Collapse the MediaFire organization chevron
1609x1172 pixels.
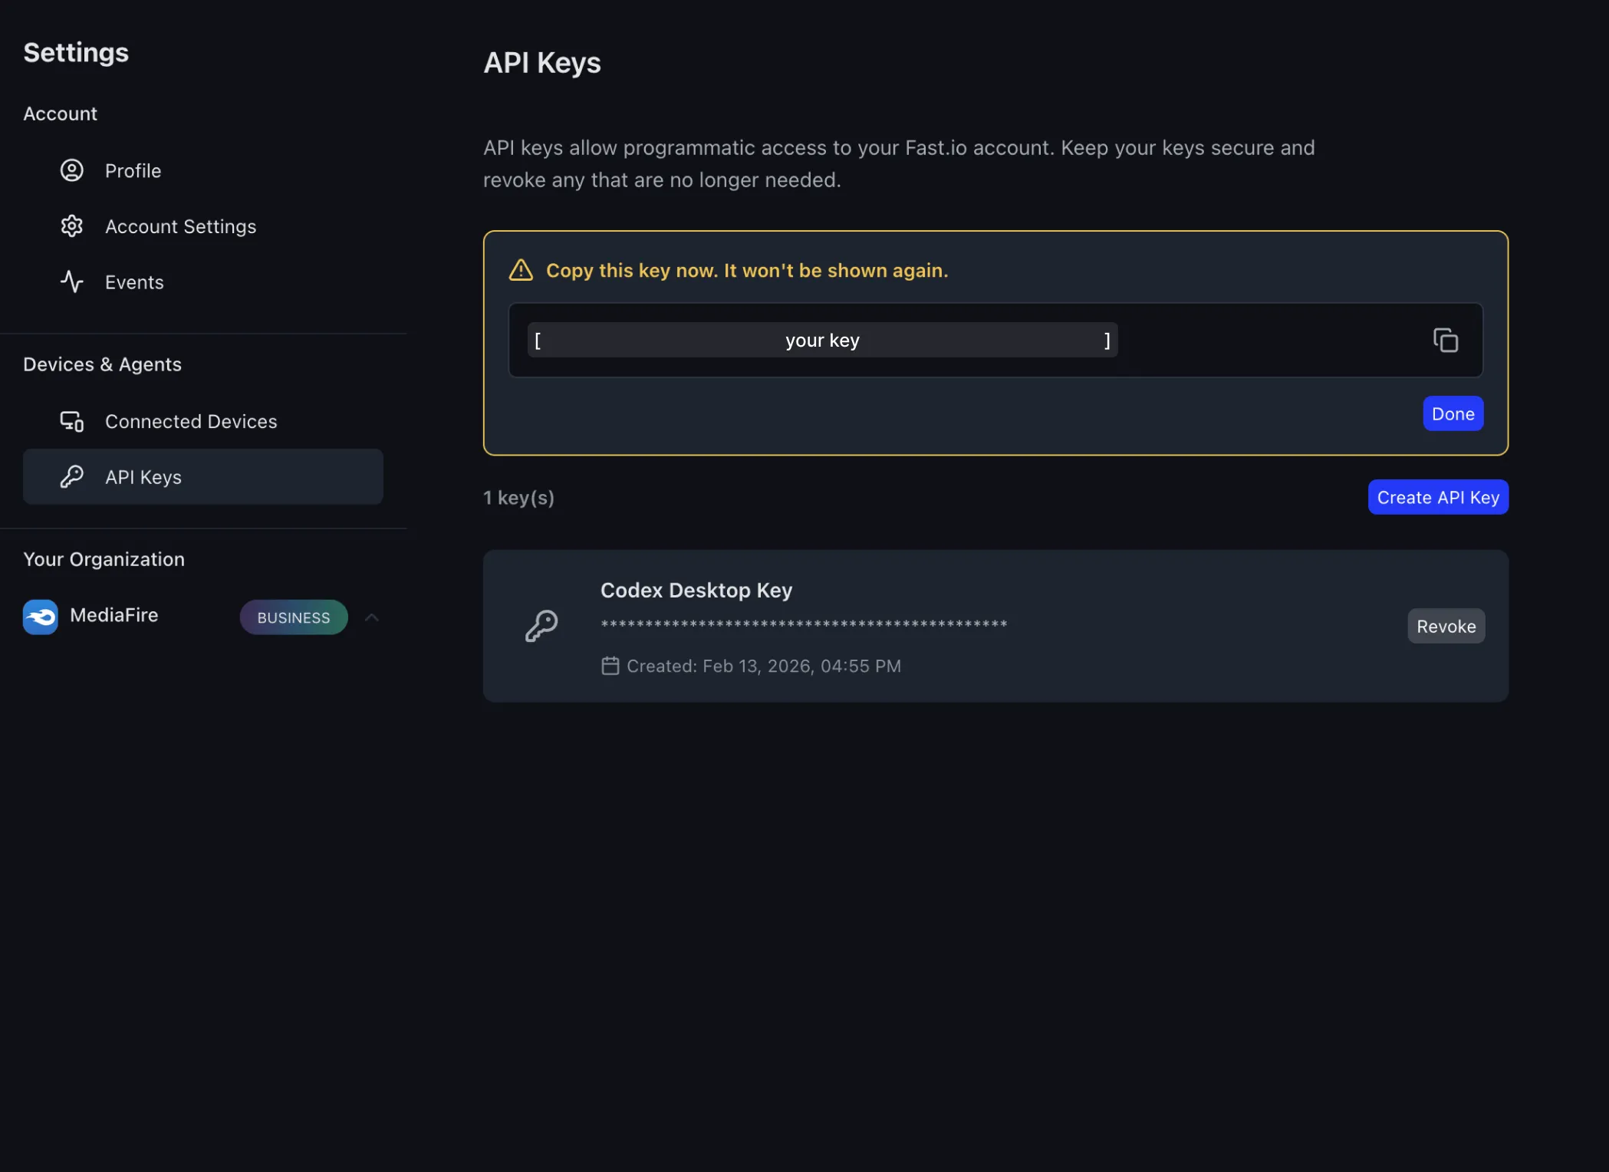click(x=371, y=617)
